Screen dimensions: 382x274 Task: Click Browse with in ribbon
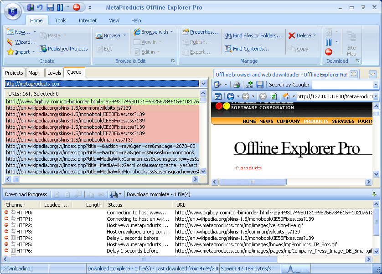coord(151,32)
